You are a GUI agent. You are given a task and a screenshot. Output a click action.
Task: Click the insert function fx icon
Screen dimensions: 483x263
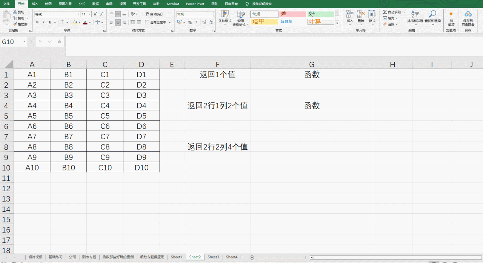(x=59, y=42)
